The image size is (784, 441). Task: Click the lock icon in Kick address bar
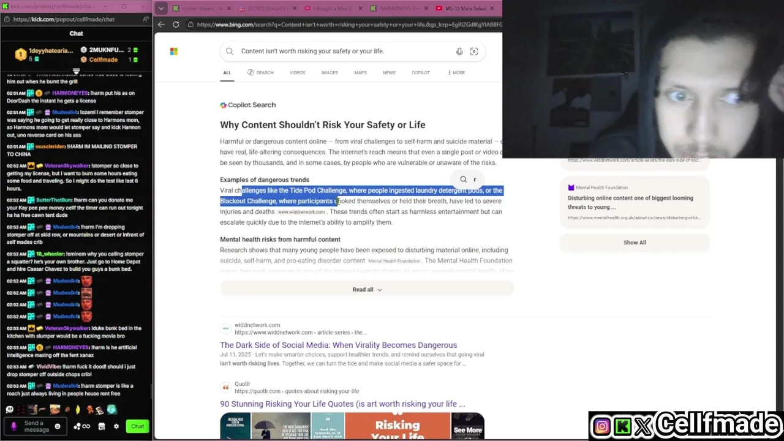(7, 19)
